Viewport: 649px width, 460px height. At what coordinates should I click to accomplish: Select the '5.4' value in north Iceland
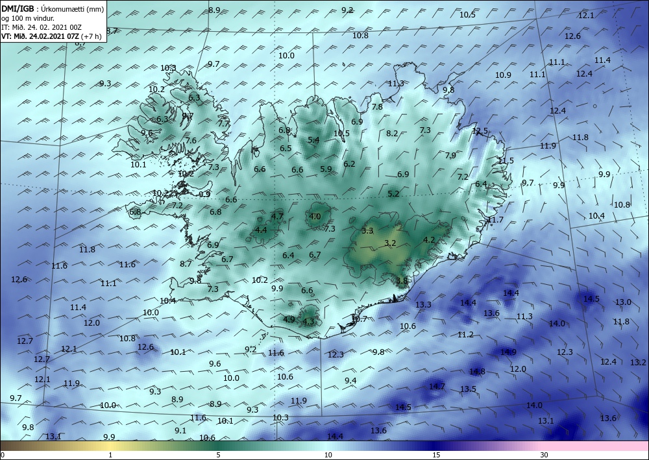click(313, 140)
